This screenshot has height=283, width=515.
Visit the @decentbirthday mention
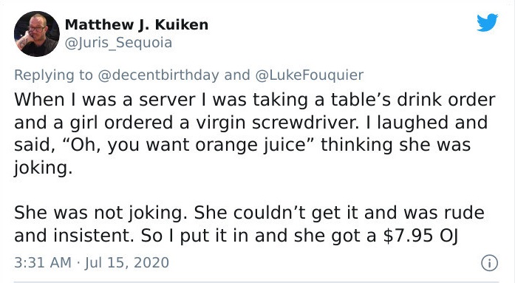coord(158,75)
